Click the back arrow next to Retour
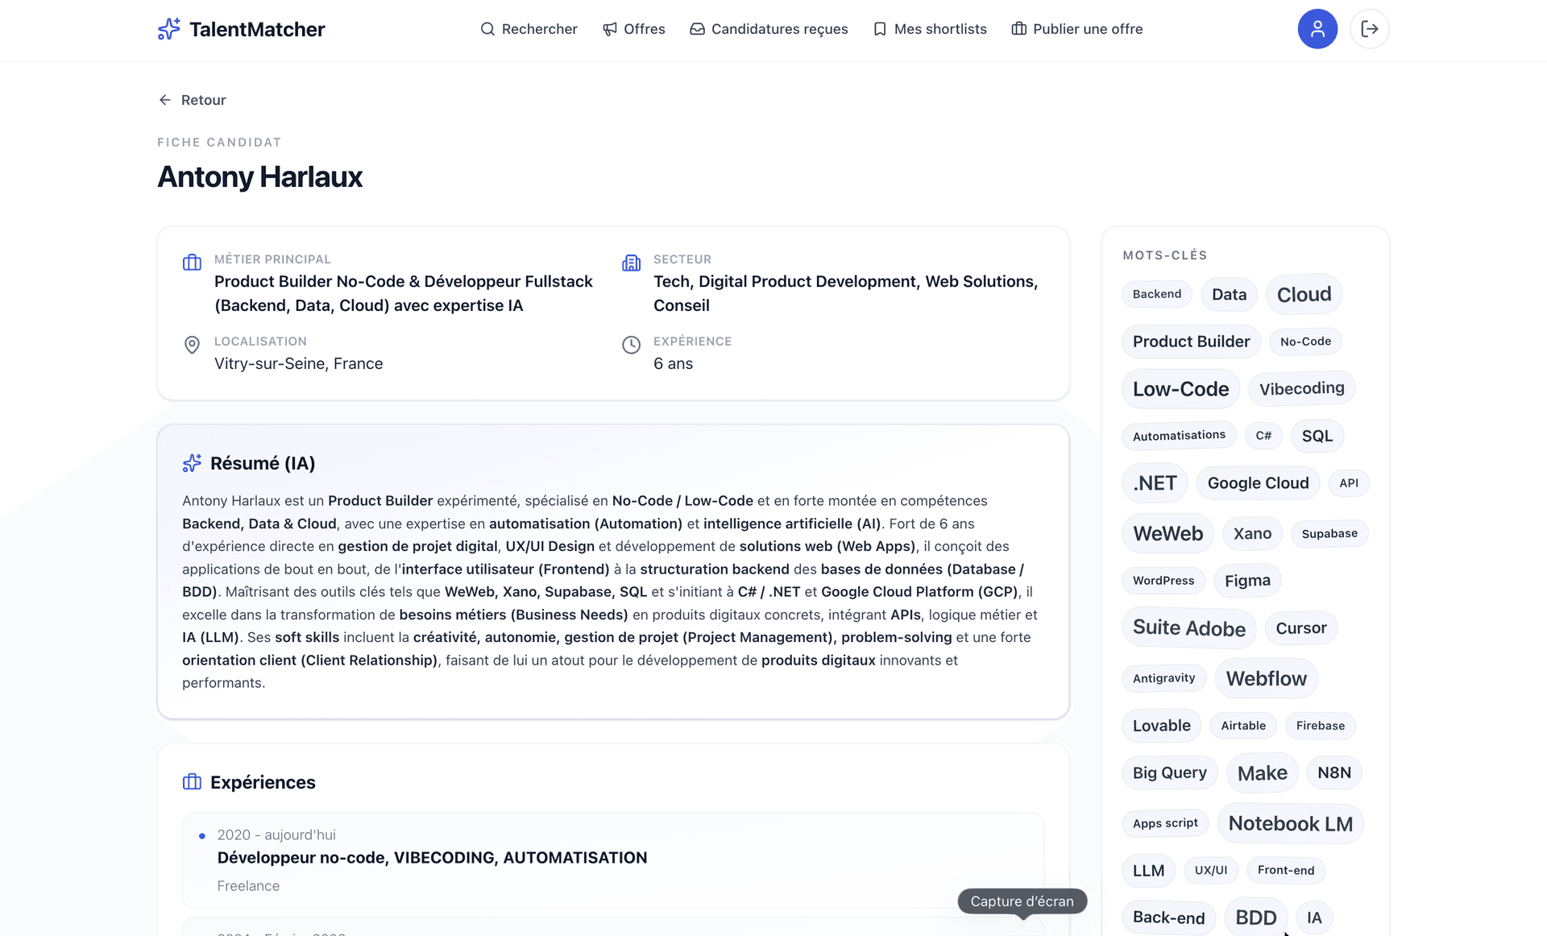Viewport: 1547px width, 936px height. click(x=165, y=100)
